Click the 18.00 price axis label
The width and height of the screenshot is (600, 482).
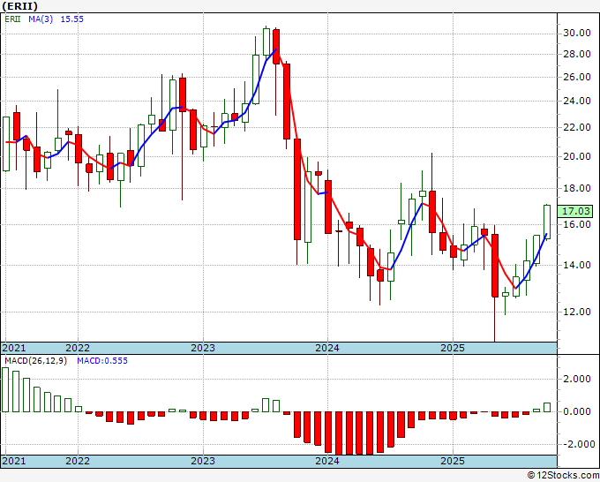point(577,188)
